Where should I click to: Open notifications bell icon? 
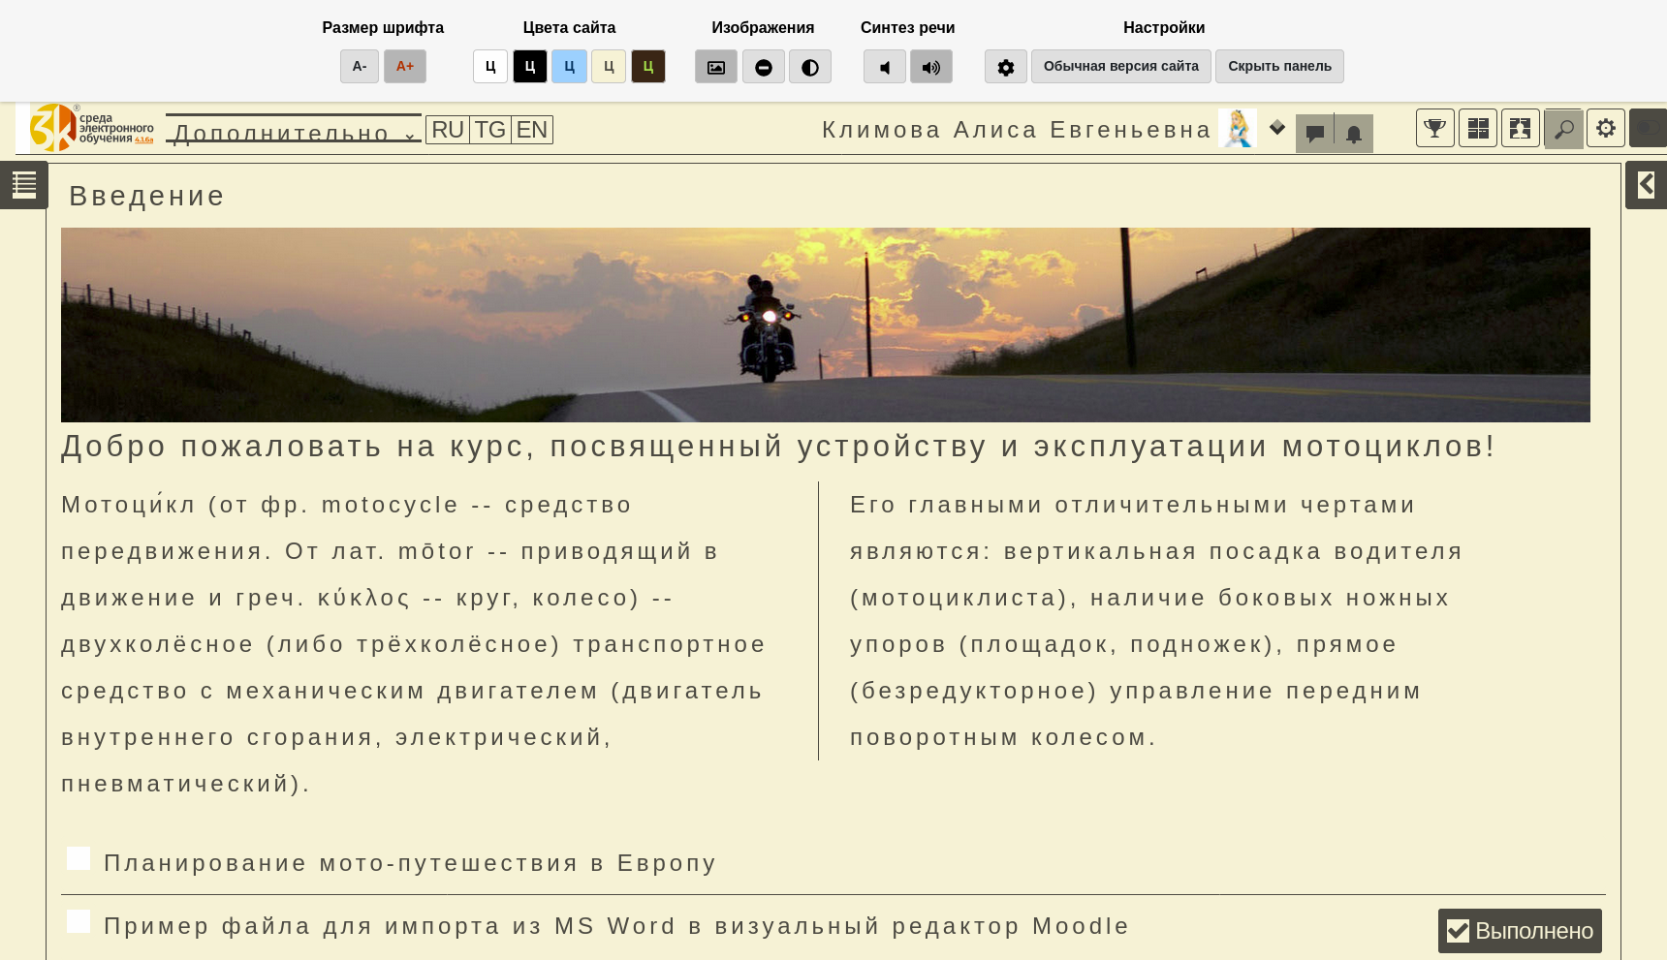point(1354,133)
